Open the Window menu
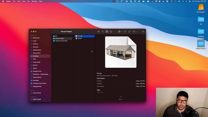The width and height of the screenshot is (208, 117). pyautogui.click(x=34, y=1)
